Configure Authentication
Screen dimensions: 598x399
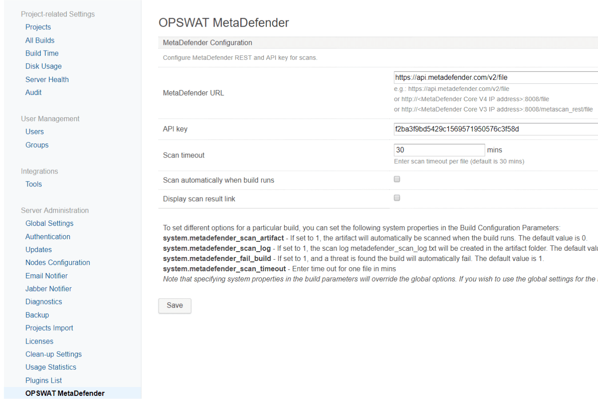(48, 237)
